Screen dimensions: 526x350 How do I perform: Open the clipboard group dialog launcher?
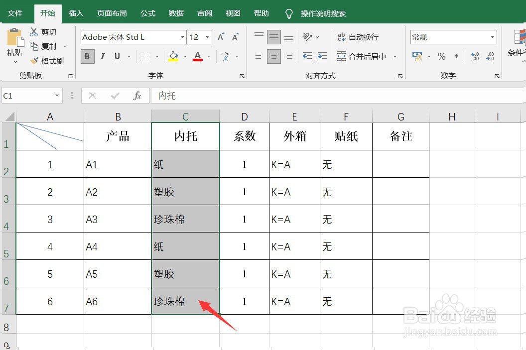coord(70,76)
